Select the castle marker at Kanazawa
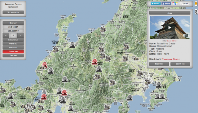 56,50
